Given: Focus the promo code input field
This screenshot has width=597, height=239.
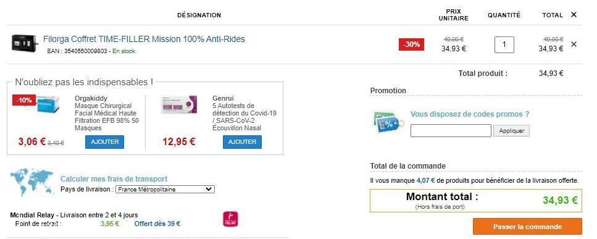Looking at the screenshot, I should coord(451,130).
